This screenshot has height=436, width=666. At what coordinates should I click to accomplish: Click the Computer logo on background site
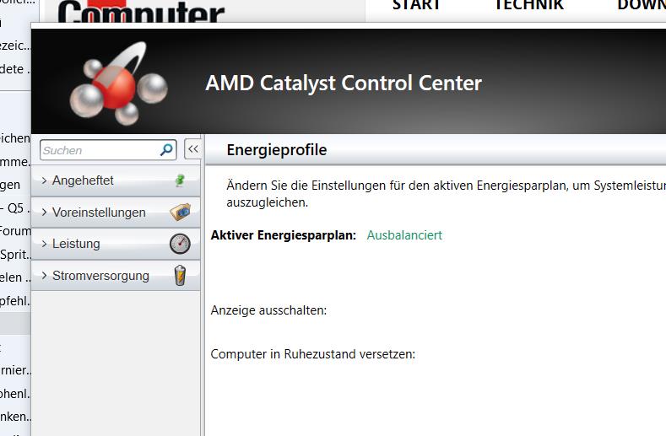pos(141,12)
